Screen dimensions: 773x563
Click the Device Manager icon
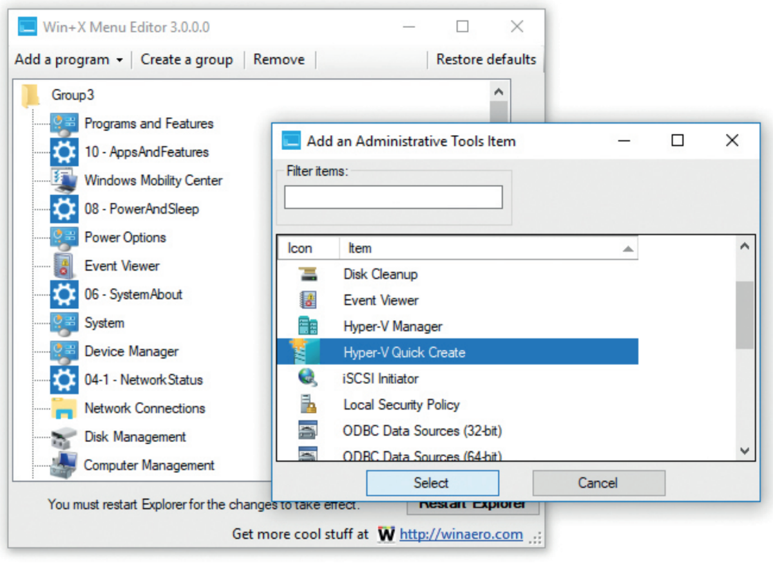point(64,351)
